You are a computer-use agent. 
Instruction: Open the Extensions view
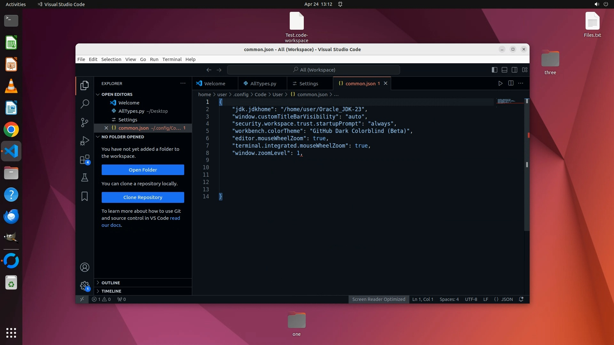[84, 159]
